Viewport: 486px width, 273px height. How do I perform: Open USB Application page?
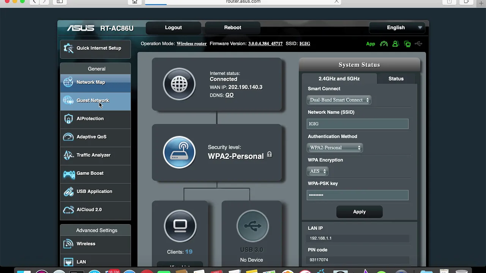pos(95,192)
